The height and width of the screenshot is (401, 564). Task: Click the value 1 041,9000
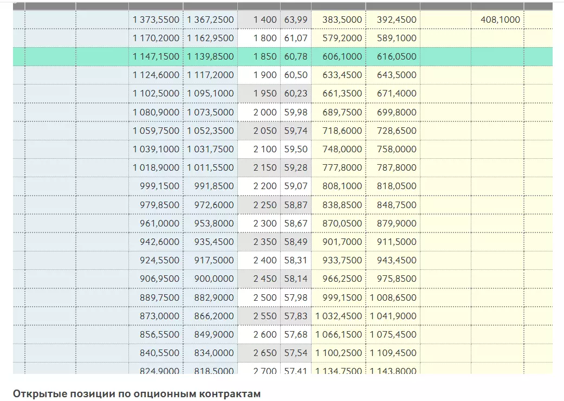[x=393, y=316]
